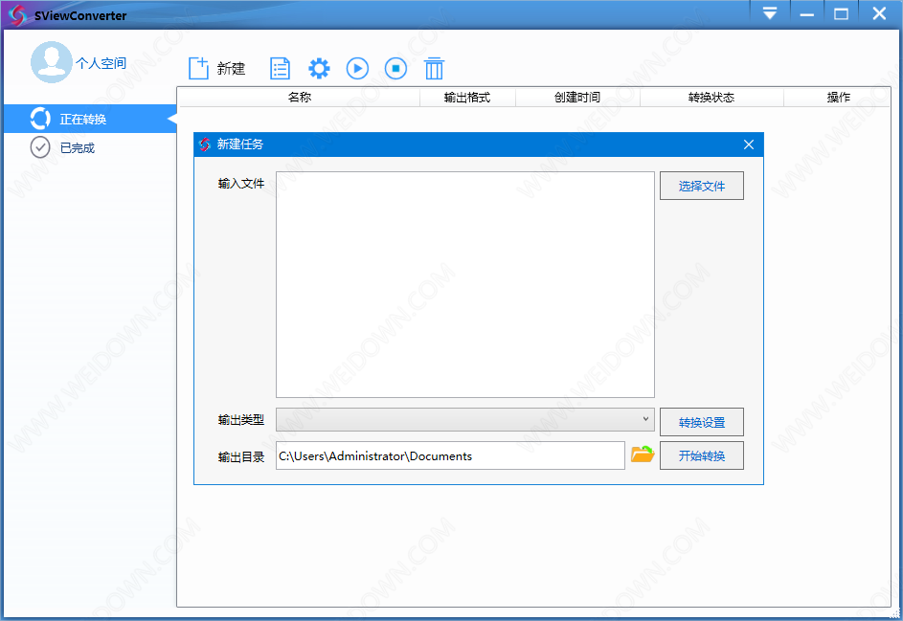Open 转换设置 button
Image resolution: width=903 pixels, height=621 pixels.
[701, 422]
